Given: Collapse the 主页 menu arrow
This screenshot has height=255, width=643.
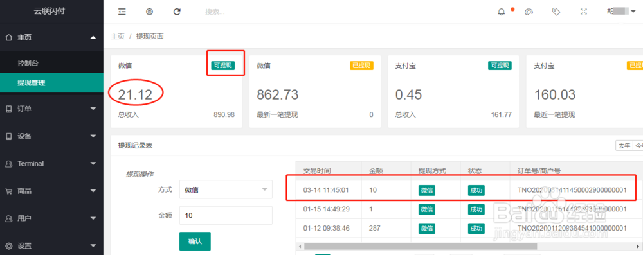Looking at the screenshot, I should [93, 37].
